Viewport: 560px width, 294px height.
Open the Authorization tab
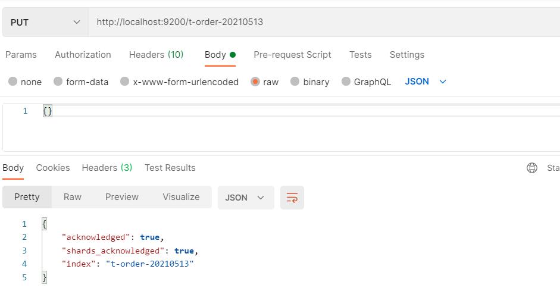(x=83, y=55)
